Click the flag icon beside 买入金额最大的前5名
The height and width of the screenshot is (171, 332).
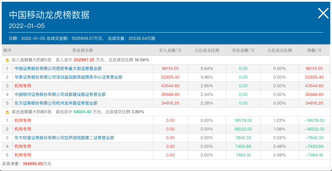8,60
